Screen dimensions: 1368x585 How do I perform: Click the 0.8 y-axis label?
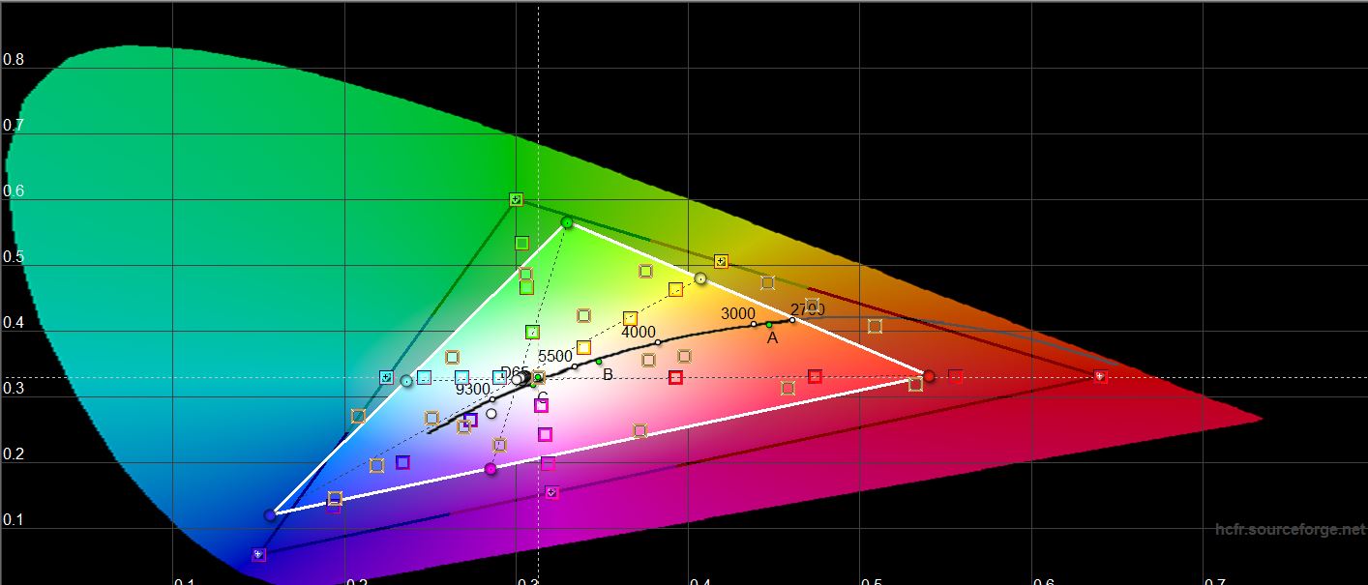click(14, 60)
